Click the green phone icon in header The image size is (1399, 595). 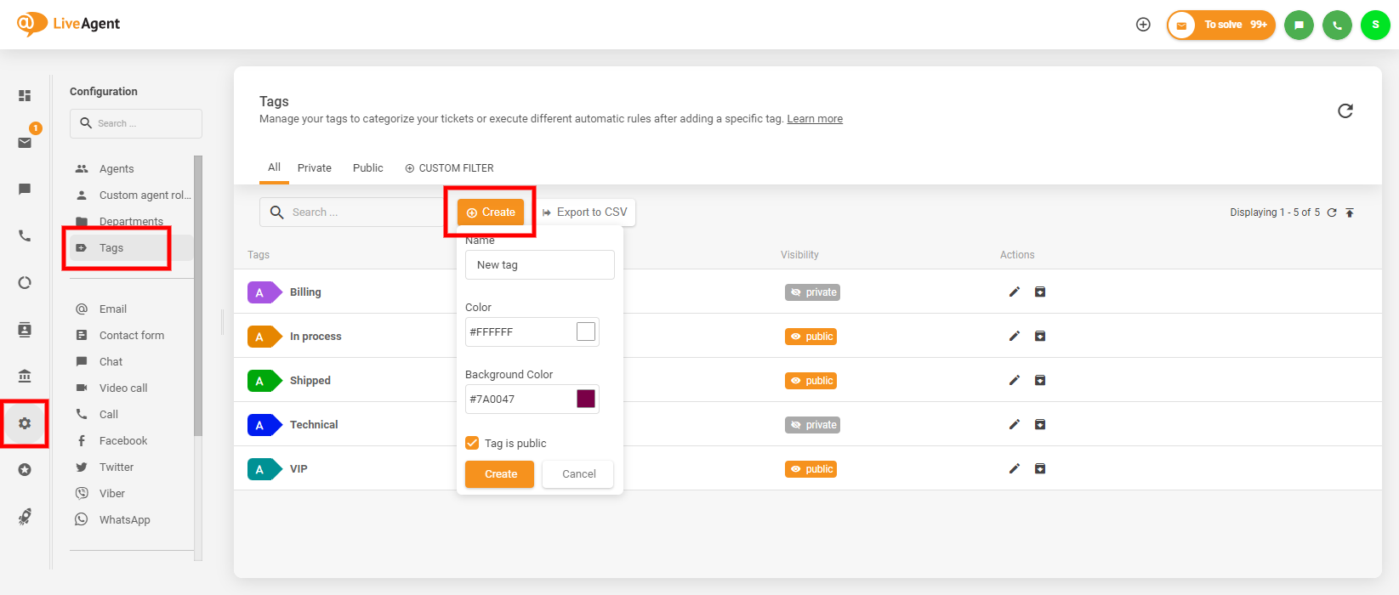(1337, 25)
